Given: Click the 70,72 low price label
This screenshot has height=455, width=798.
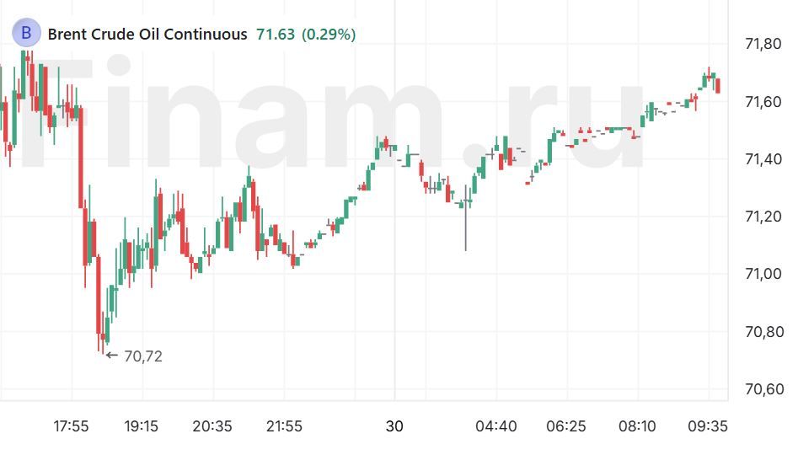Looking at the screenshot, I should point(143,356).
